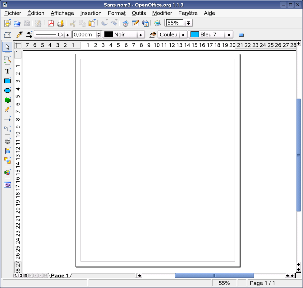Click the Export to PDF icon
This screenshot has height=288, width=303.
click(x=51, y=23)
